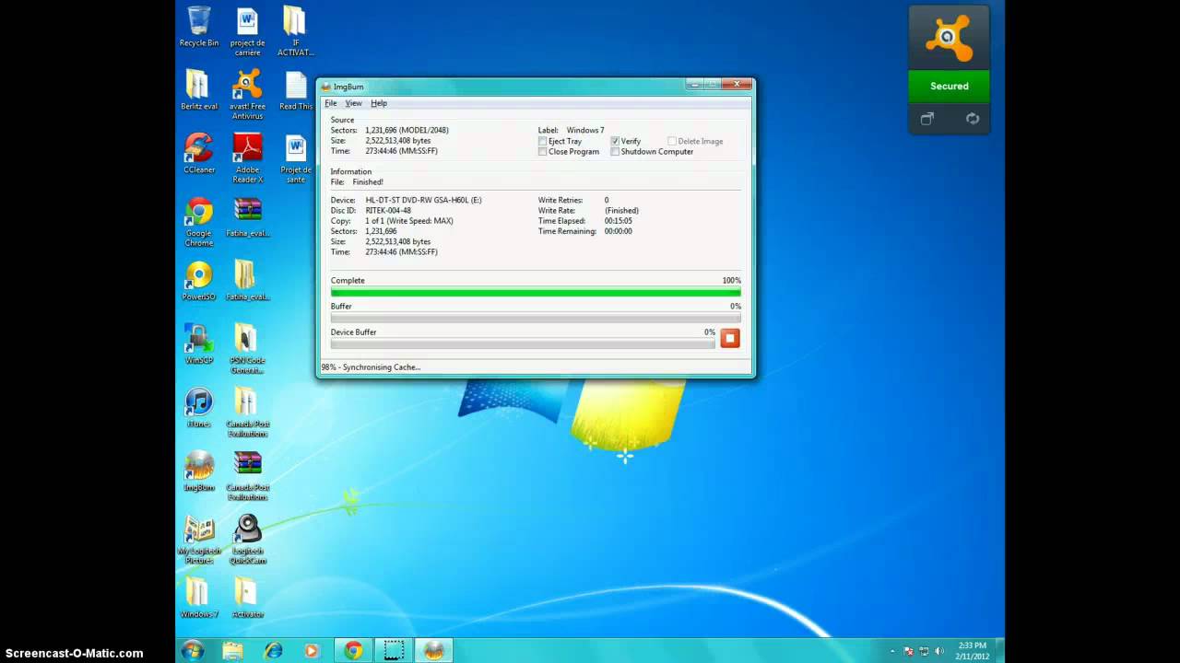Click the '98% - Synchronising Cache...' status bar text

[x=371, y=367]
